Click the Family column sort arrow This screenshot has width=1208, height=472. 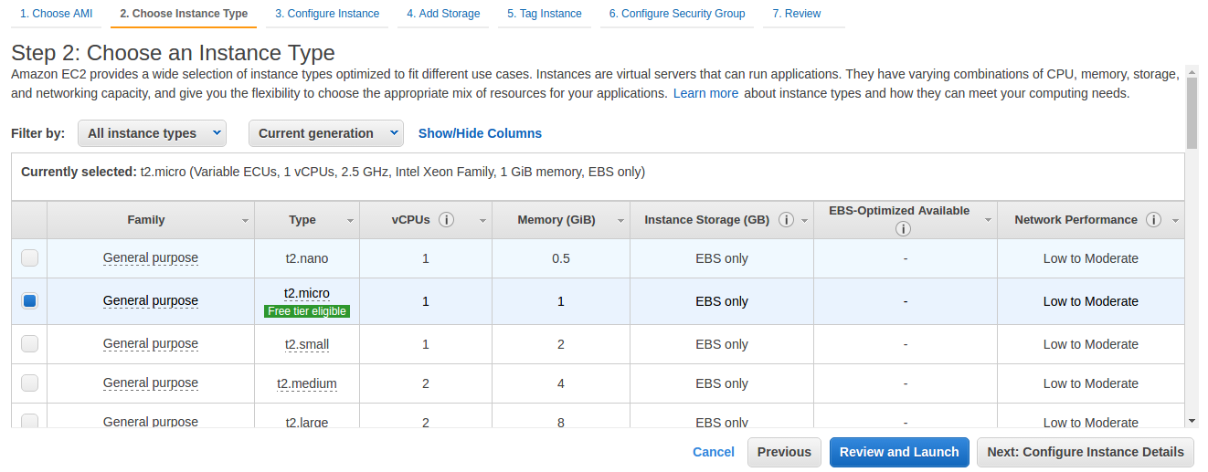[x=245, y=221]
